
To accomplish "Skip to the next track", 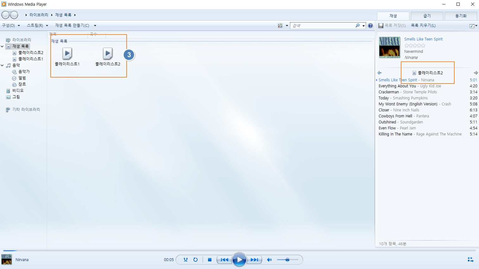I will point(254,260).
